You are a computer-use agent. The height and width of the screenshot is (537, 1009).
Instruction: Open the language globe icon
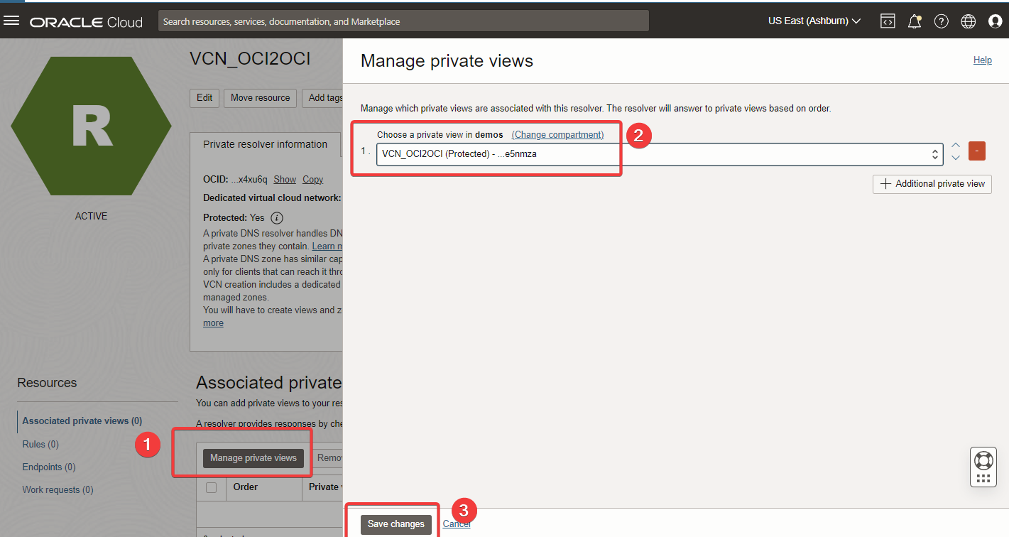pos(969,21)
